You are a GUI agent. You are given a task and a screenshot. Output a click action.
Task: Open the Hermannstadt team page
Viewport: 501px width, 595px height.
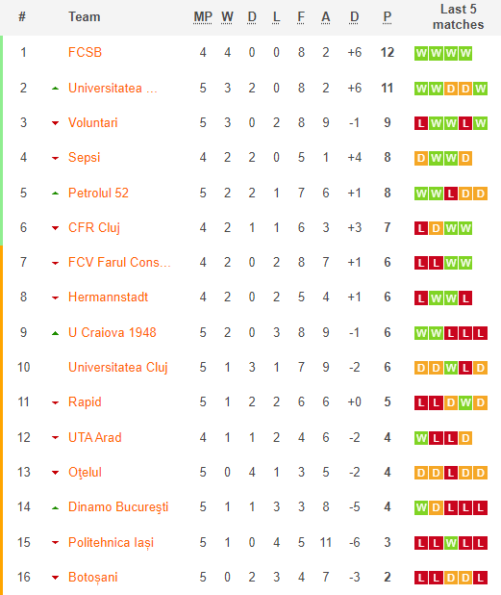tap(108, 297)
